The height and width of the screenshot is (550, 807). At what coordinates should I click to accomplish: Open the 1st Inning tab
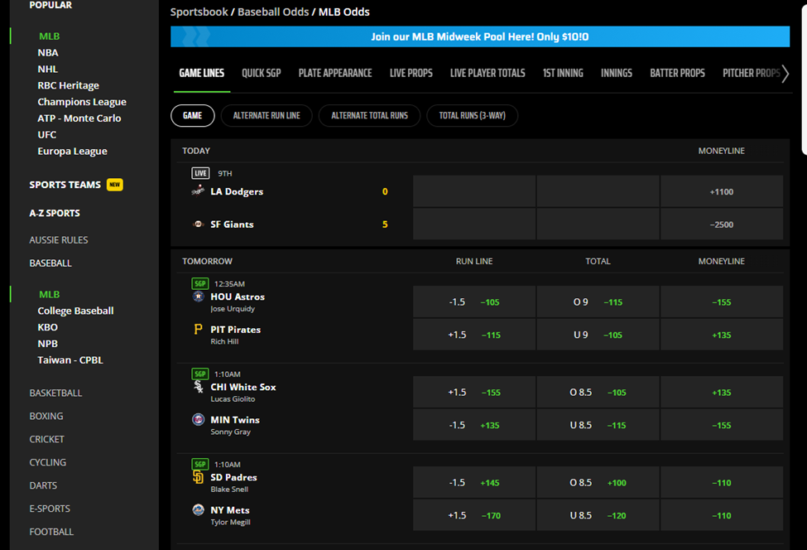(563, 73)
